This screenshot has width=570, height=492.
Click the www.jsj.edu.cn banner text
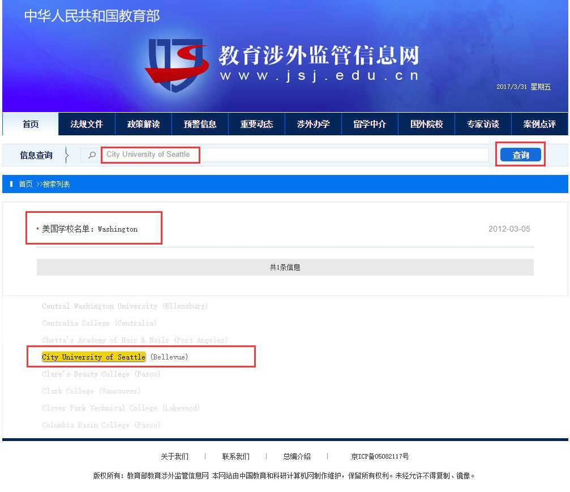pyautogui.click(x=319, y=76)
